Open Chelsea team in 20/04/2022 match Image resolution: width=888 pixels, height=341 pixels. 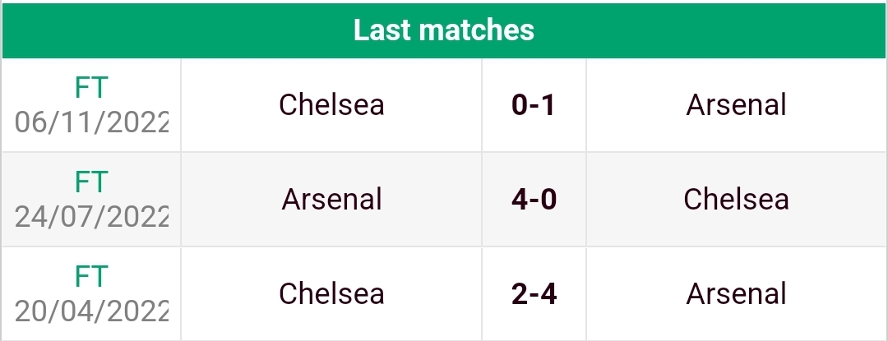click(x=331, y=293)
